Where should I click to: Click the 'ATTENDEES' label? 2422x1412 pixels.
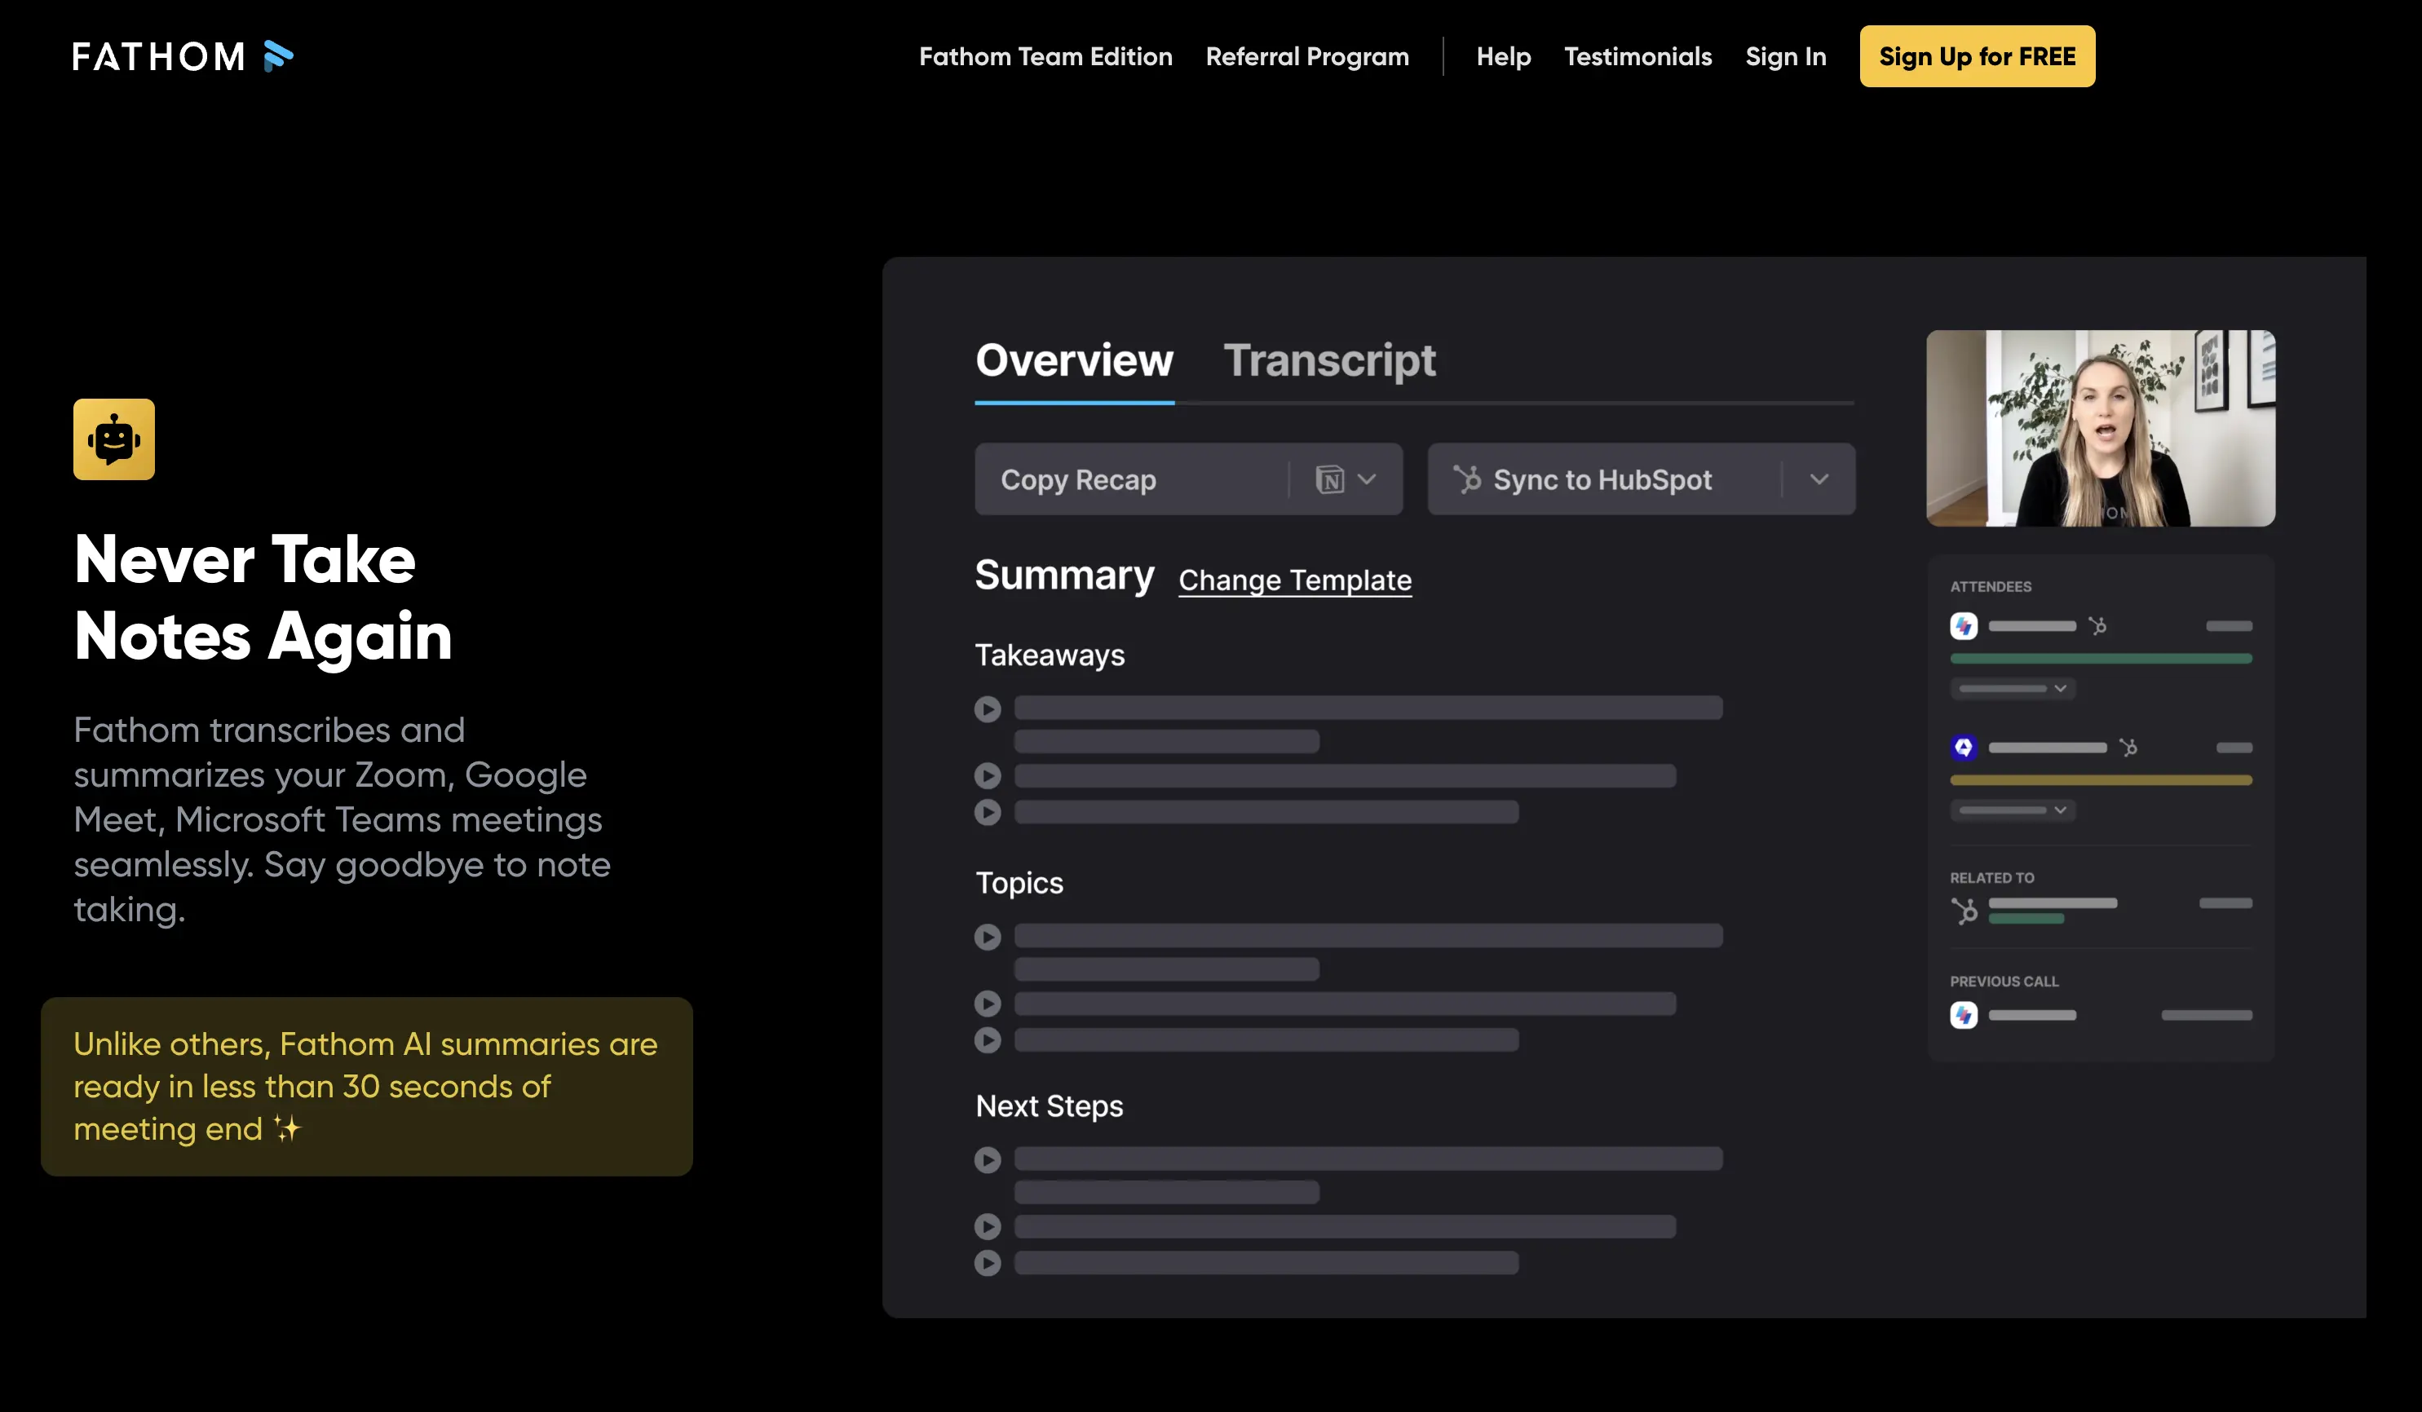click(1991, 587)
